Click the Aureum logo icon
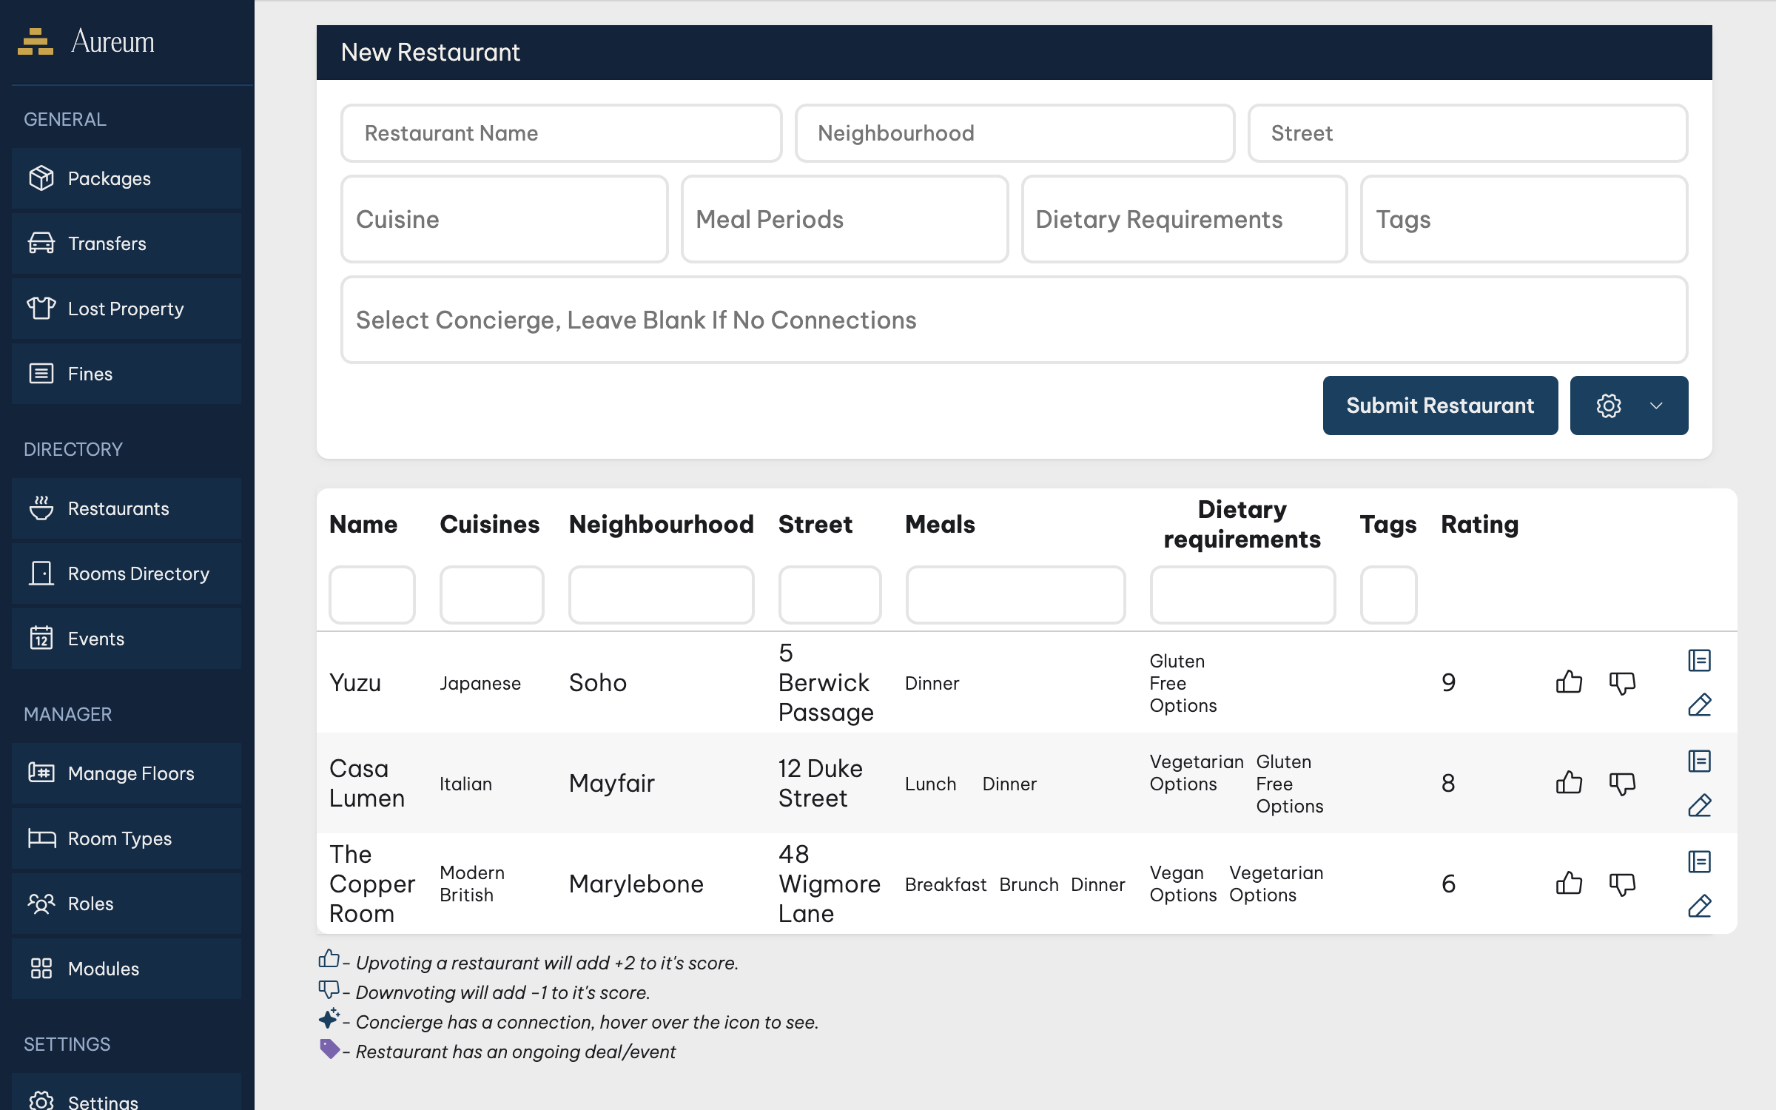This screenshot has width=1776, height=1110. point(35,41)
